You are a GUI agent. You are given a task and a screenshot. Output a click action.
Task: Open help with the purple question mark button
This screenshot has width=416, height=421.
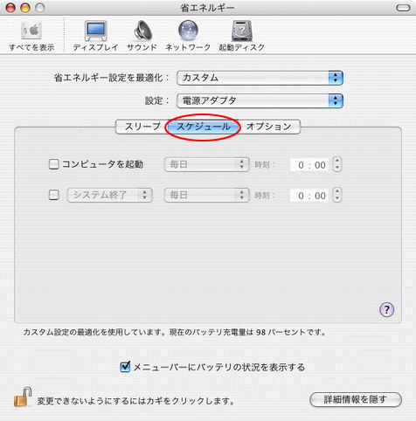(386, 309)
